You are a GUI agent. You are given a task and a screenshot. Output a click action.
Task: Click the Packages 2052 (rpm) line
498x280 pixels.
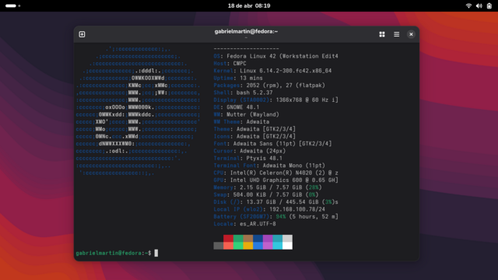point(269,86)
